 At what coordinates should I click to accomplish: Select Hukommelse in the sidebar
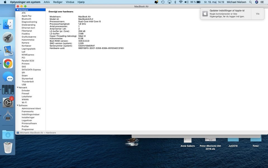tap(28, 40)
